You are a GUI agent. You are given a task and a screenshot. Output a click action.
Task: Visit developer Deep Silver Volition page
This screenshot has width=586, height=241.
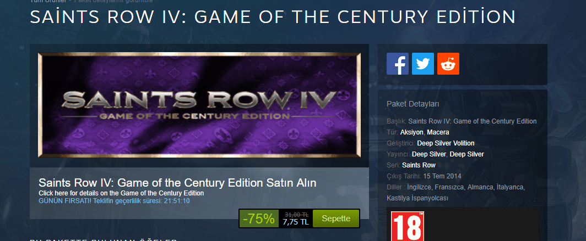pyautogui.click(x=446, y=143)
